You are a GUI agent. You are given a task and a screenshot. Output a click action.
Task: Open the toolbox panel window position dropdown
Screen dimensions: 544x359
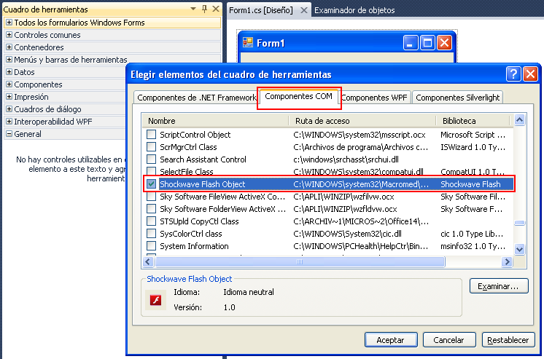coord(193,9)
